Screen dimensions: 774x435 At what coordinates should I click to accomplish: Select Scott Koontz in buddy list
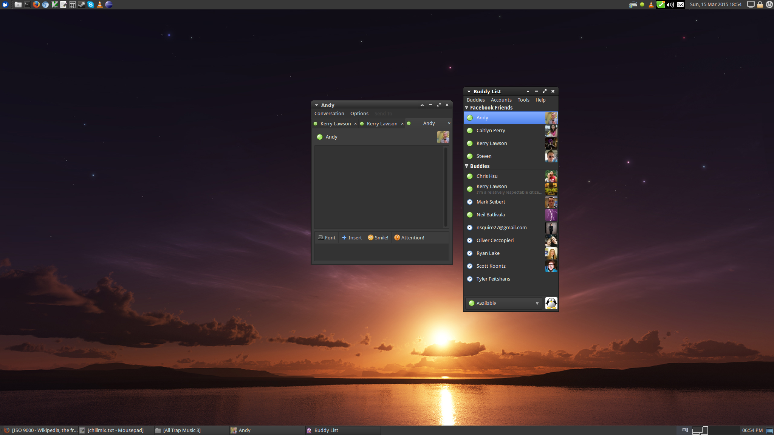[511, 266]
